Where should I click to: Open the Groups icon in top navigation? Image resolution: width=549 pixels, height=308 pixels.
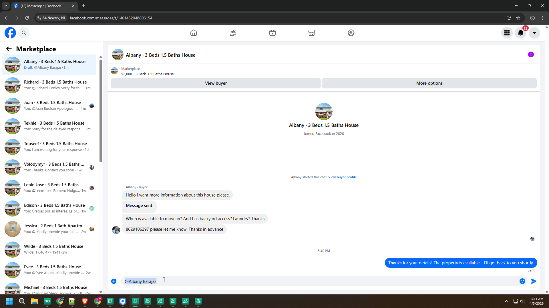tap(351, 33)
